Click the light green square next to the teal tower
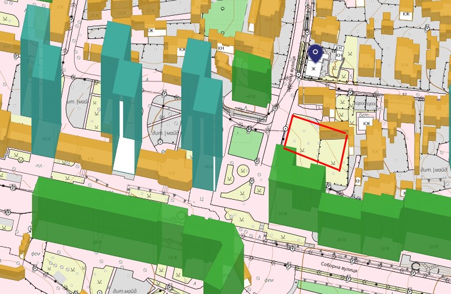 click(246, 143)
